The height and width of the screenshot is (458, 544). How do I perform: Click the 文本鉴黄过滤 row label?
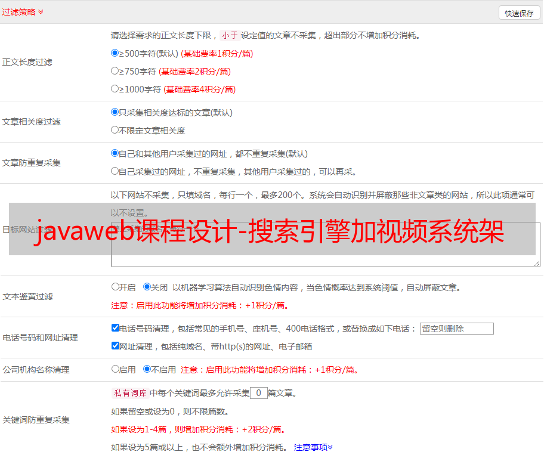tap(28, 296)
